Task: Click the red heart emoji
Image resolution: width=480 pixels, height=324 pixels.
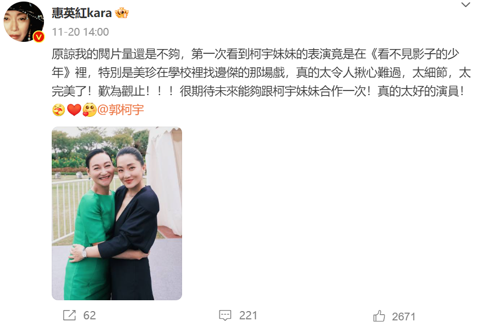Action: [74, 110]
